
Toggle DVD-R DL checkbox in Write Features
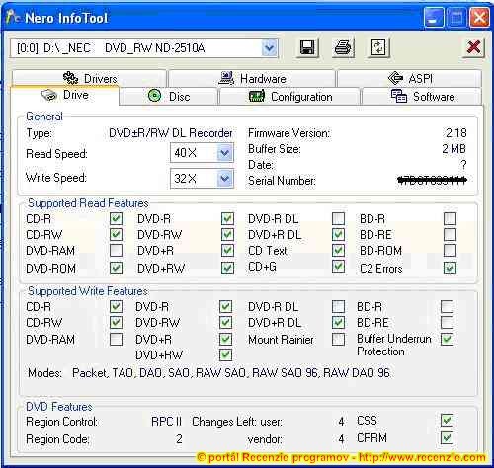coord(338,306)
